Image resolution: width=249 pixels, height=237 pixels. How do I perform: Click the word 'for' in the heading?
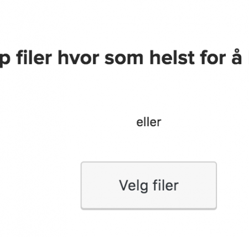point(213,58)
